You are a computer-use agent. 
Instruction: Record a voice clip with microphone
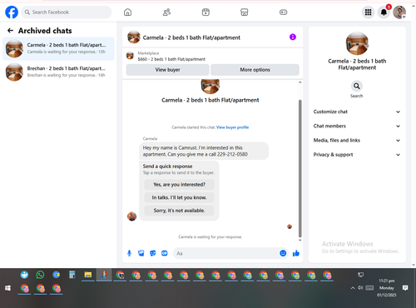(129, 253)
